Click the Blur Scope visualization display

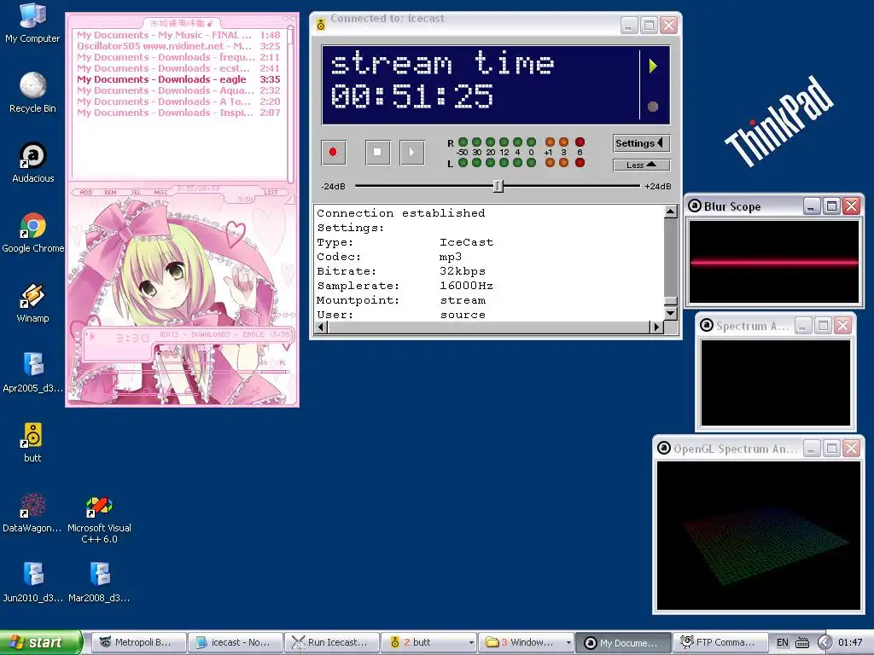point(774,261)
